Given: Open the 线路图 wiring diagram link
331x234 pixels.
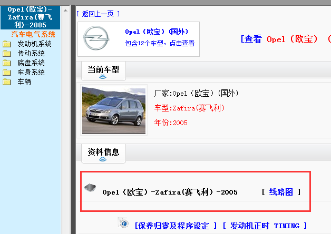Looking at the screenshot, I should (281, 192).
